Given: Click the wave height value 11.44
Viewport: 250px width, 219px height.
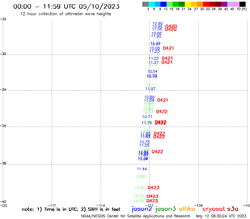Looking at the screenshot, I should click(x=142, y=169).
